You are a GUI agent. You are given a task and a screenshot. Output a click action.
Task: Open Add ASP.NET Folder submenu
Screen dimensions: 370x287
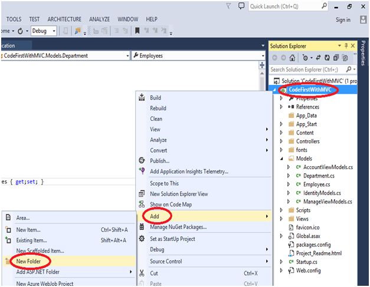(68, 272)
